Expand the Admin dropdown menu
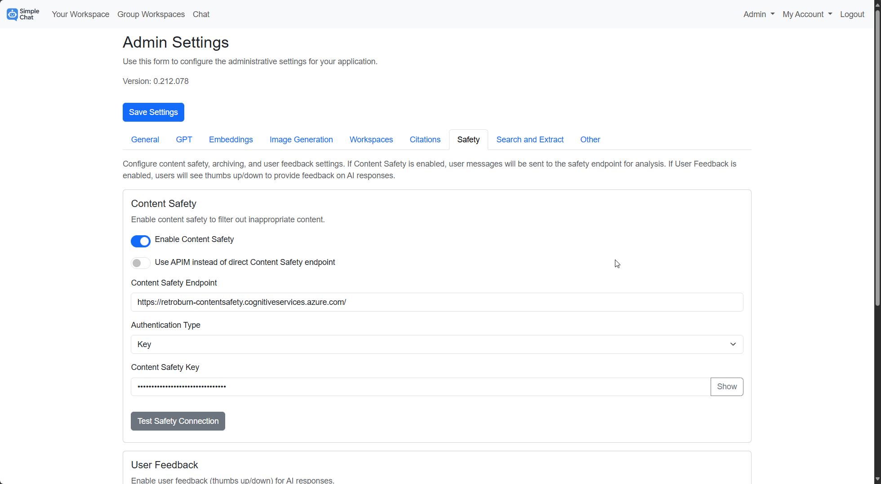Screen dimensions: 881x484 pos(758,14)
